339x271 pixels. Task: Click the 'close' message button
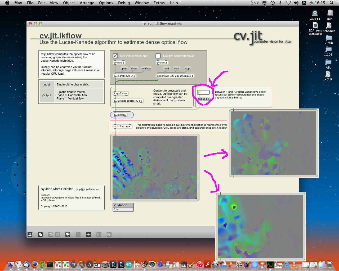(x=134, y=69)
